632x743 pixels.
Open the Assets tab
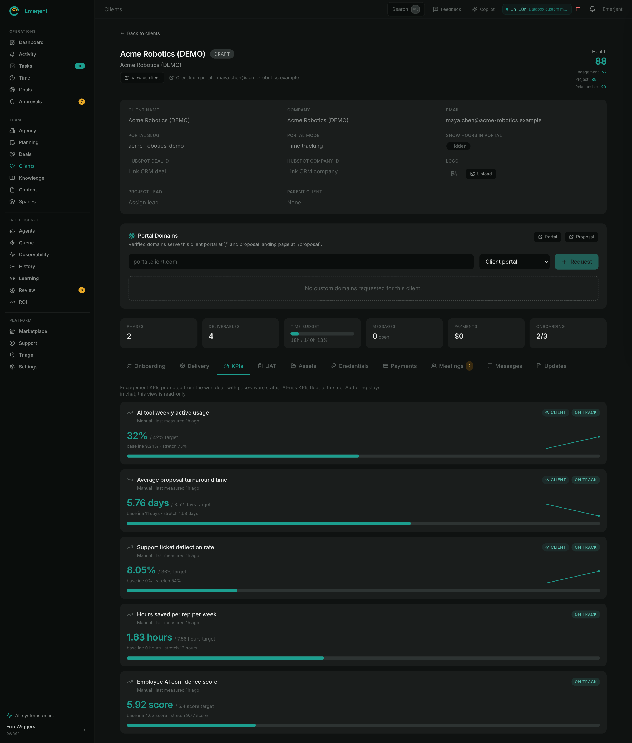tap(303, 366)
